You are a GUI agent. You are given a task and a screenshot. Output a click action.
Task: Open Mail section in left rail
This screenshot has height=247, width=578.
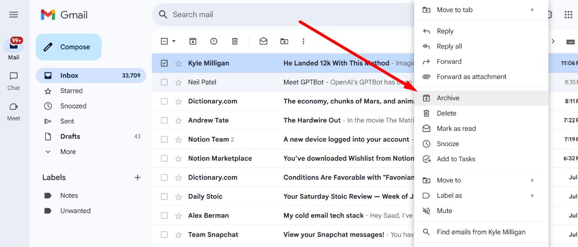14,49
